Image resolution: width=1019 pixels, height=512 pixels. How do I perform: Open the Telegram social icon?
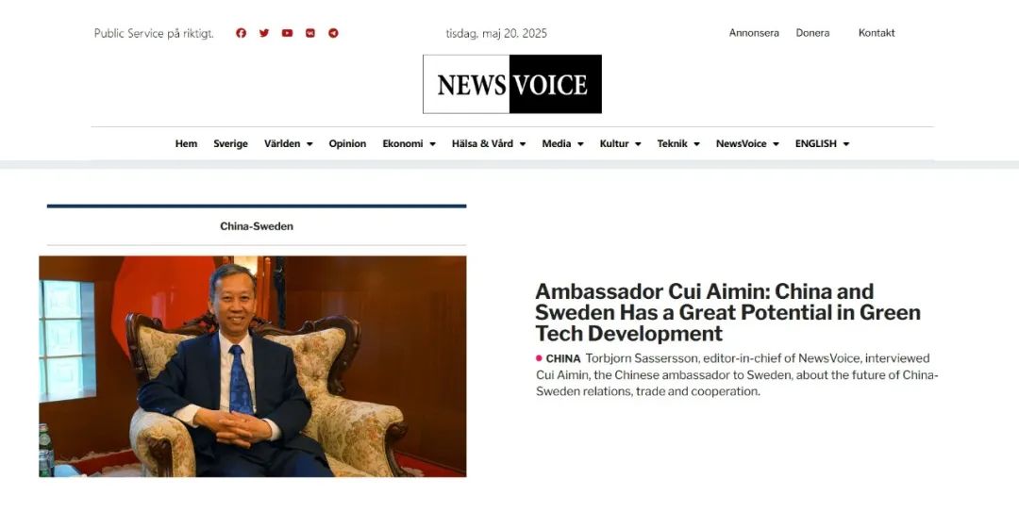point(333,33)
